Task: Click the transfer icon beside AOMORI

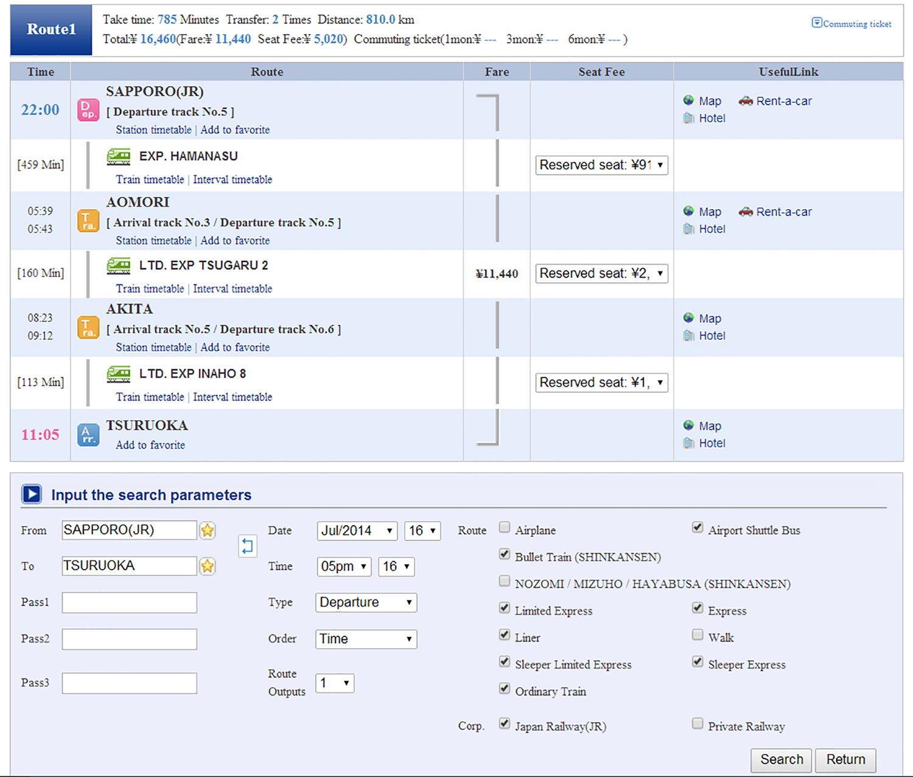Action: pyautogui.click(x=88, y=221)
